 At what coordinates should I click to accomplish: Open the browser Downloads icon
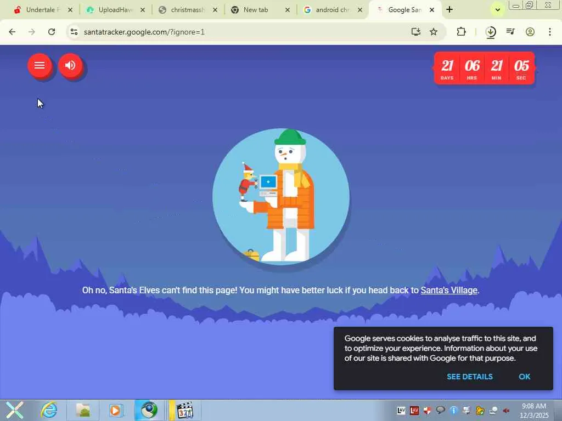tap(491, 32)
